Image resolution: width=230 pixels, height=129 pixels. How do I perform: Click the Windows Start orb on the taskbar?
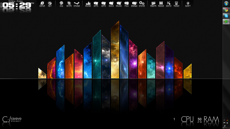226,3
